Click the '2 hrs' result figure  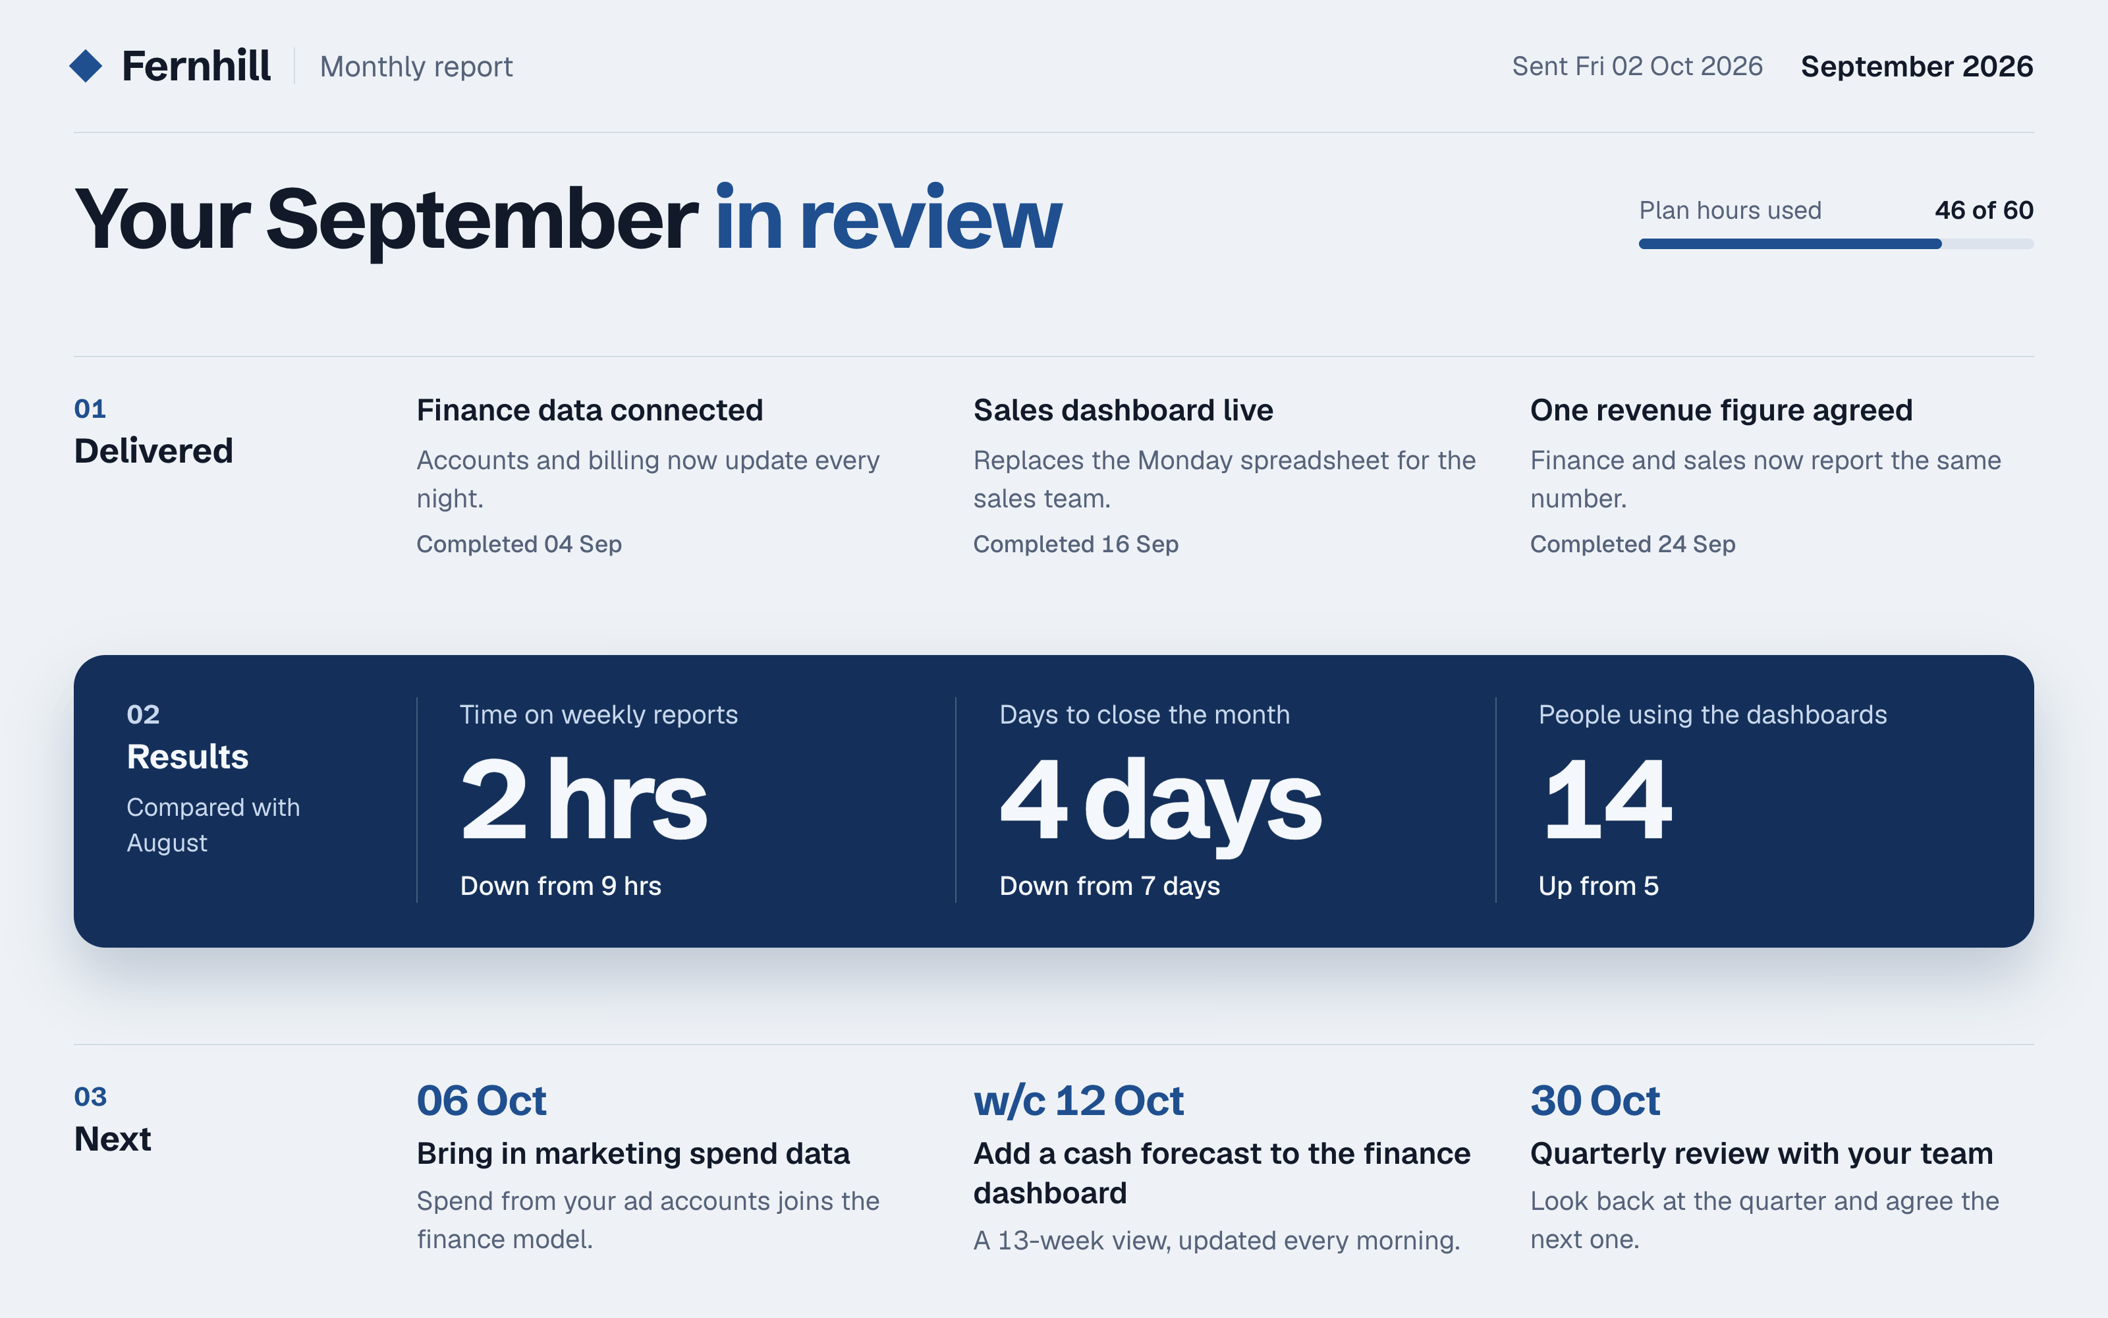click(584, 799)
